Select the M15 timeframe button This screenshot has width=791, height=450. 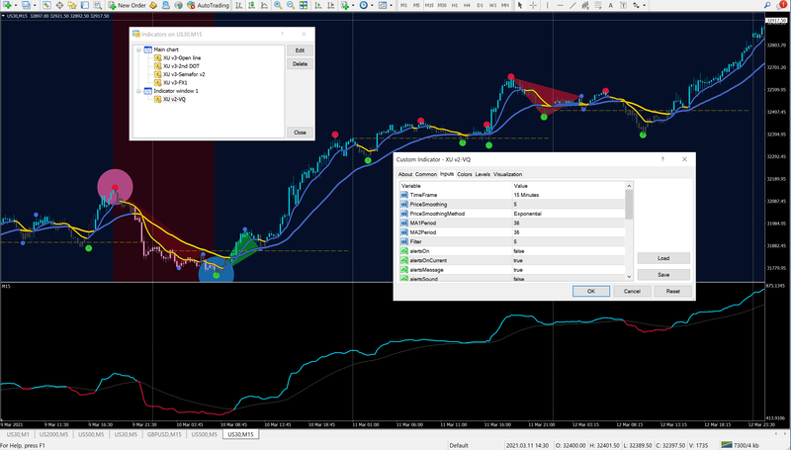coord(429,6)
